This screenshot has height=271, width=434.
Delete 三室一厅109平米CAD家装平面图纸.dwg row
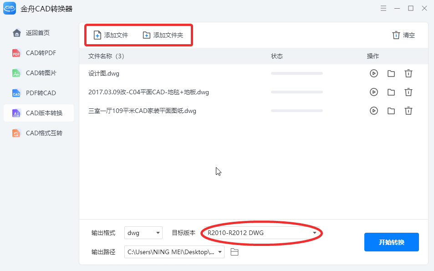tap(408, 111)
